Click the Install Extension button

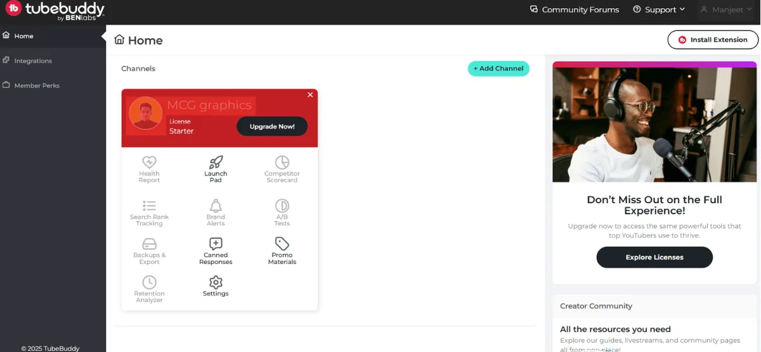713,40
